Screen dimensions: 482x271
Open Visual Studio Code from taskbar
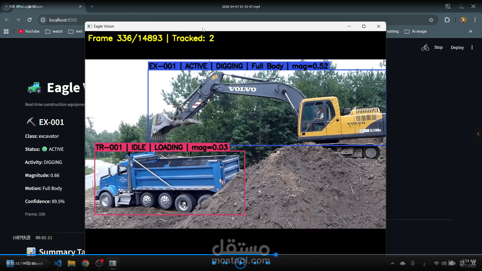click(x=58, y=263)
